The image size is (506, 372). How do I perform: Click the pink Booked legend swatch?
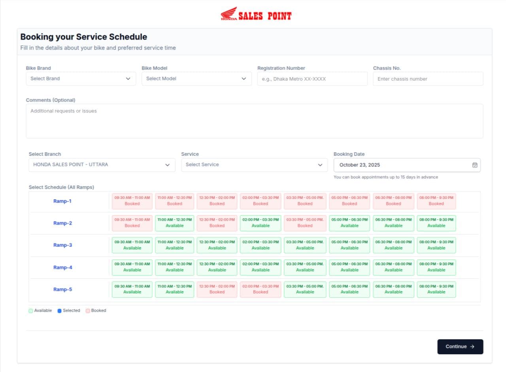point(88,311)
